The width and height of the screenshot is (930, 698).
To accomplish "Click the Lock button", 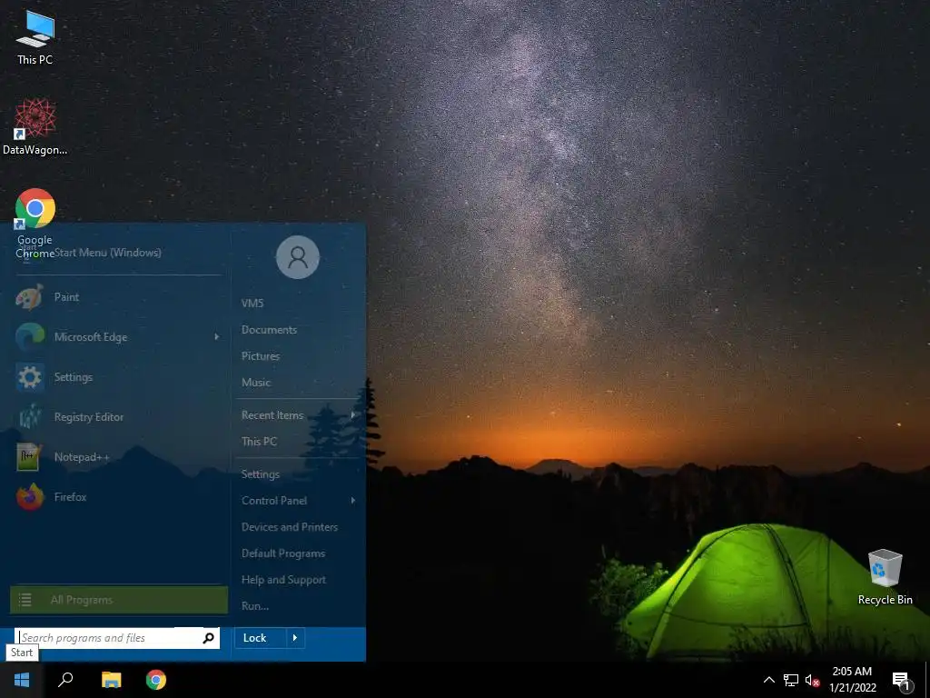I will [261, 638].
